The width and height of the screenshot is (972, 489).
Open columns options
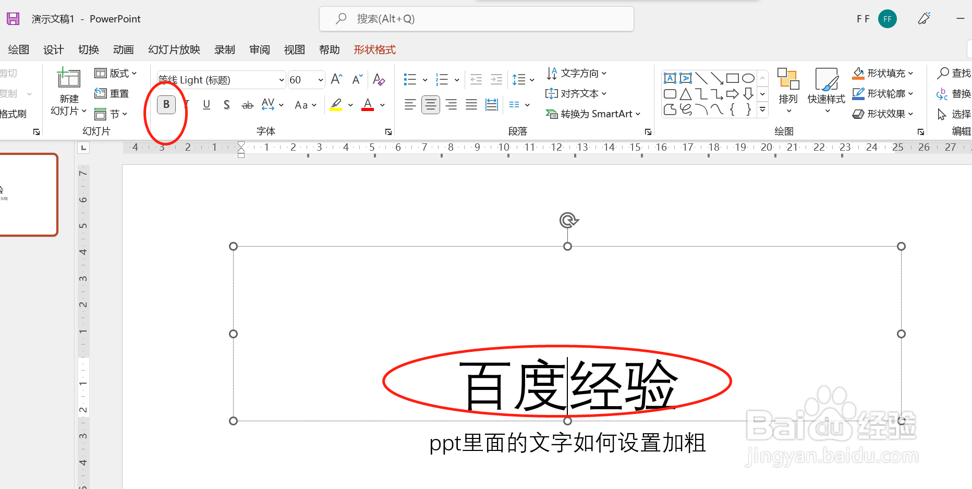click(519, 105)
